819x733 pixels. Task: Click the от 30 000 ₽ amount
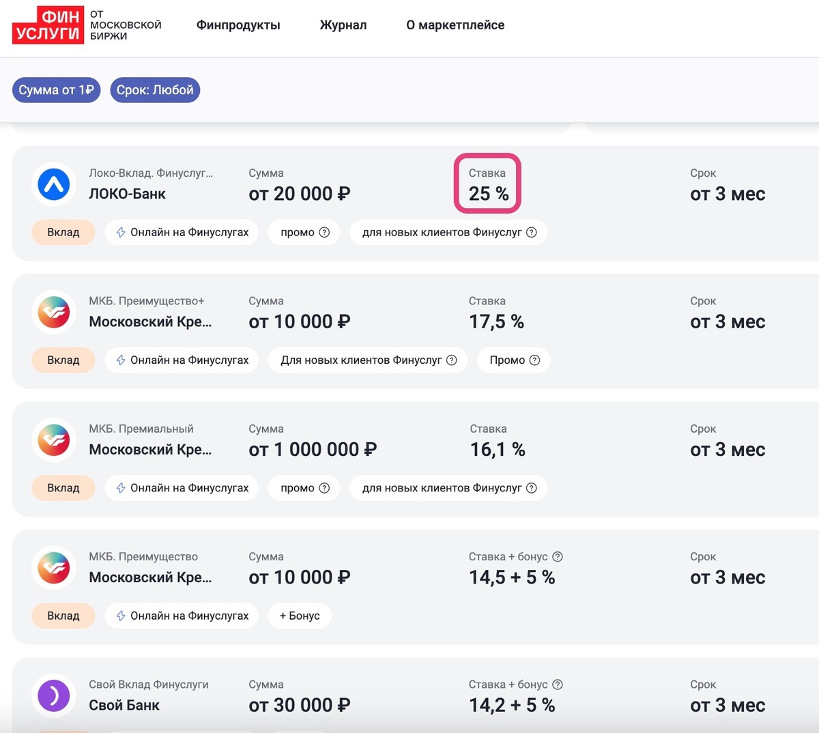tap(300, 705)
